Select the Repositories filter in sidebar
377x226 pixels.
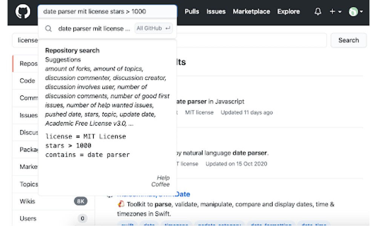pyautogui.click(x=26, y=64)
